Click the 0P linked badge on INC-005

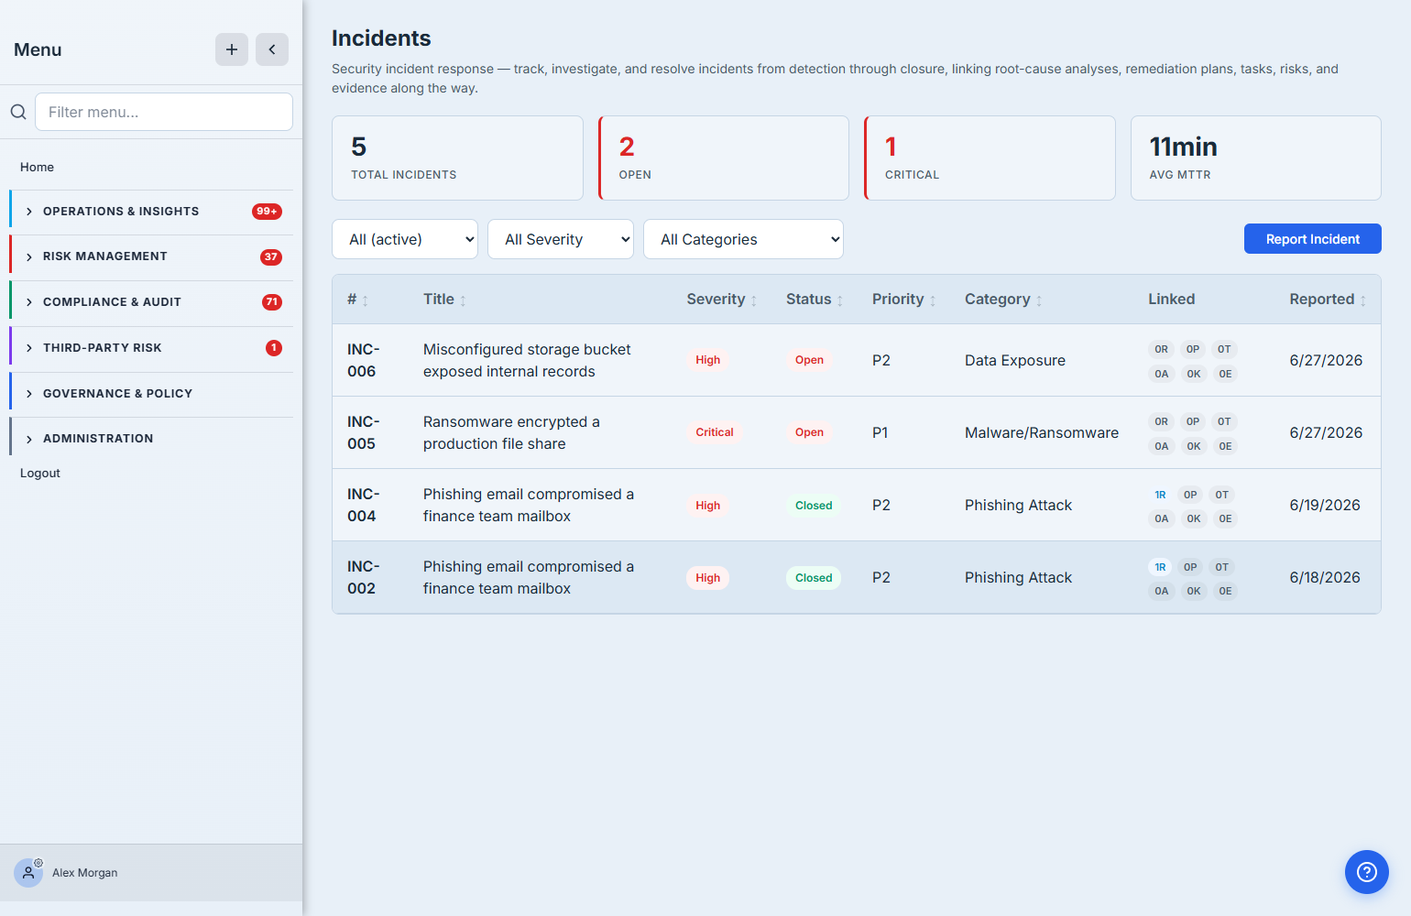point(1193,421)
